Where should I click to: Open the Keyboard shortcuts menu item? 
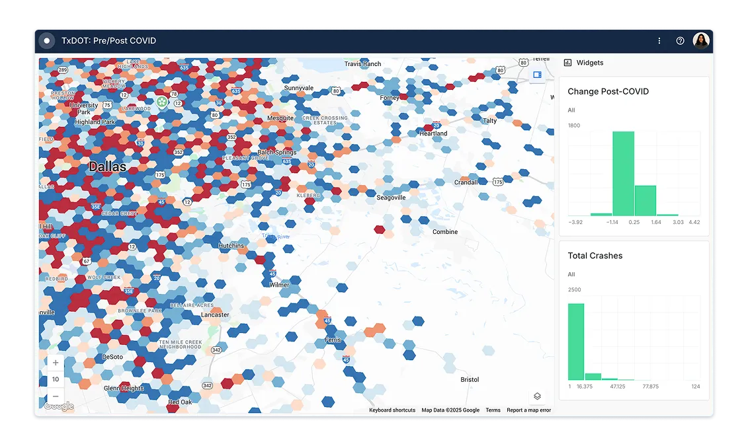[x=393, y=410]
